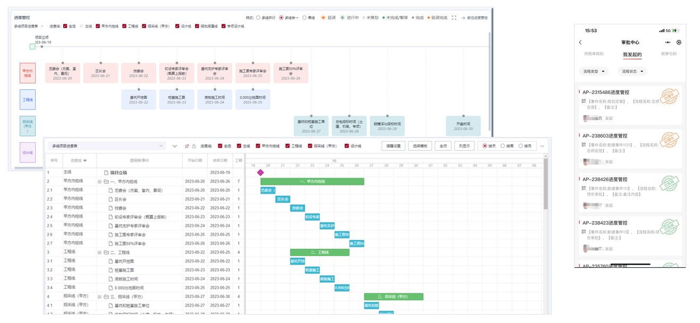700x323 pixels.
Task: Select the 多线并行 style radio button
Action: coord(258,18)
